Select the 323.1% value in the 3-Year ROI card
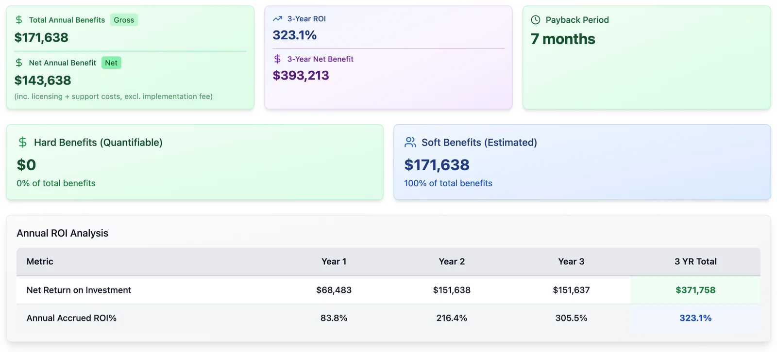Screen dimensions: 777x352 pyautogui.click(x=295, y=35)
